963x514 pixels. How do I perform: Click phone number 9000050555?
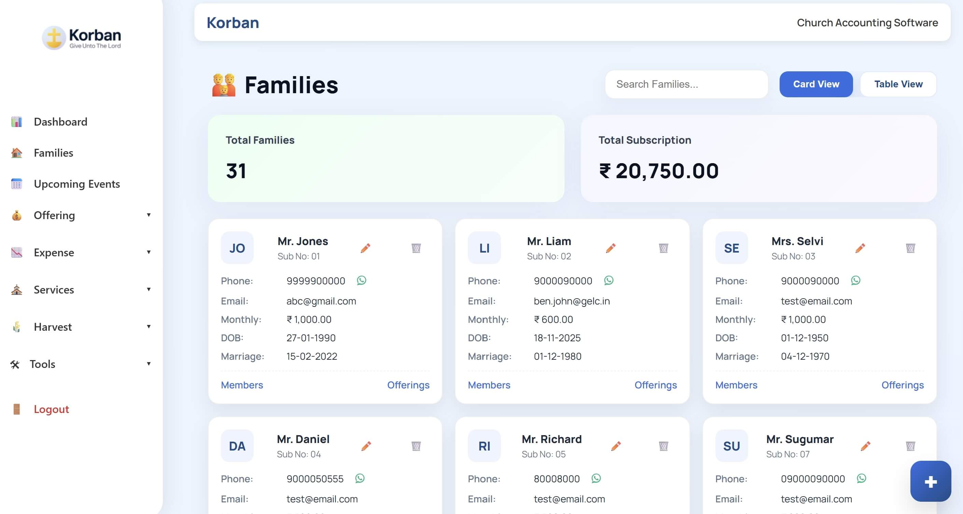(x=315, y=479)
